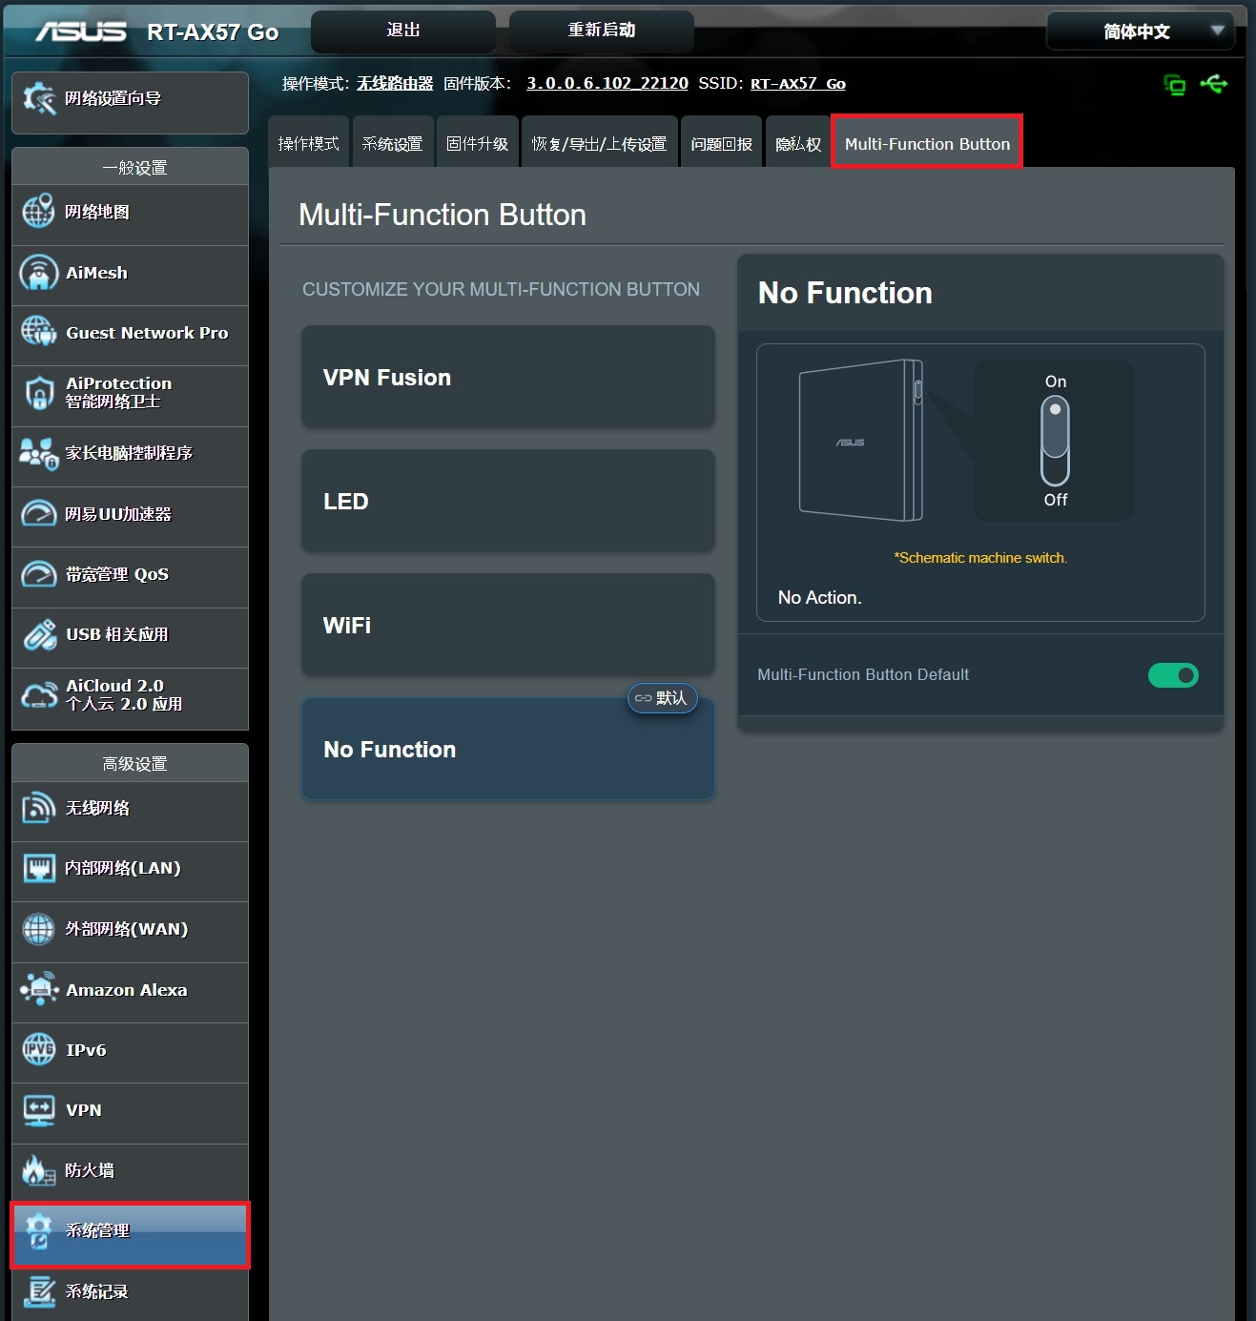This screenshot has height=1321, width=1256.
Task: Switch to the 固件升级 tab
Action: coord(478,143)
